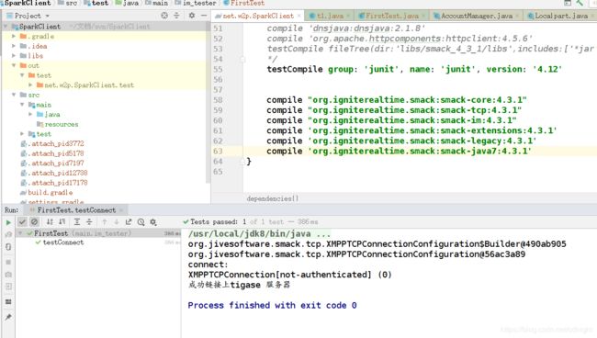Close the FirstTest.testConnect run tab
Screen dimensions: 597x338
pyautogui.click(x=121, y=210)
